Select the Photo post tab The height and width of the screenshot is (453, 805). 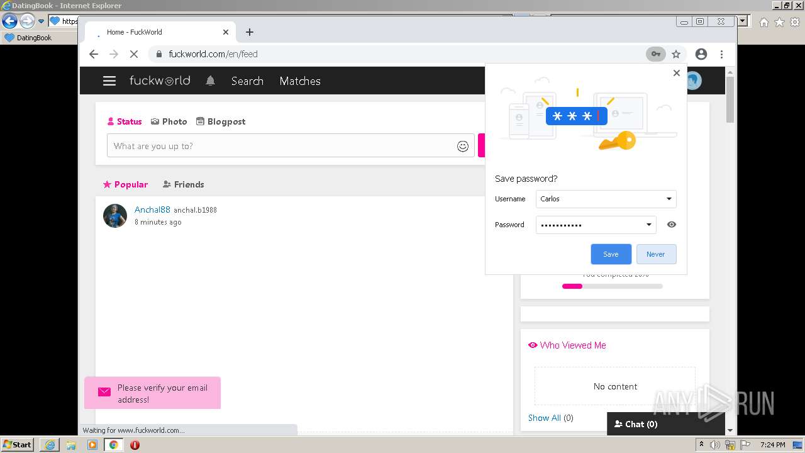tap(169, 121)
